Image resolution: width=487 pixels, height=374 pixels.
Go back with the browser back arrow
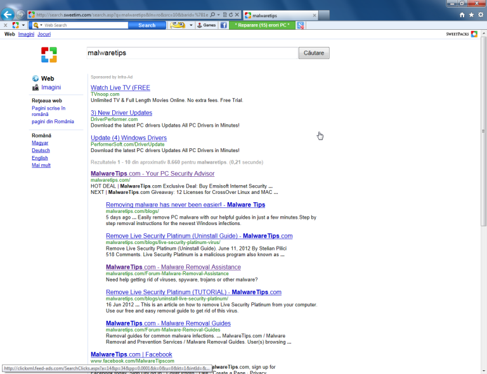[7, 15]
